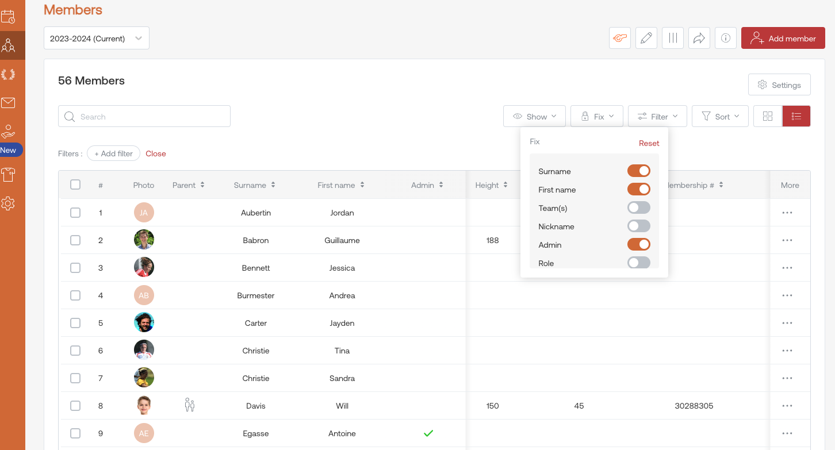Click the + Add filter button
The height and width of the screenshot is (450, 835).
tap(113, 153)
